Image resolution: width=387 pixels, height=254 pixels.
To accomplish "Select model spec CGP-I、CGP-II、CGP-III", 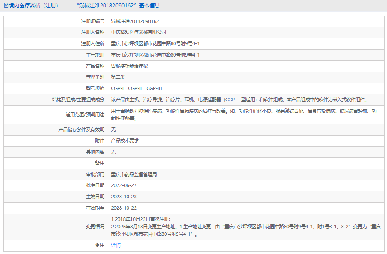I will coord(136,88).
